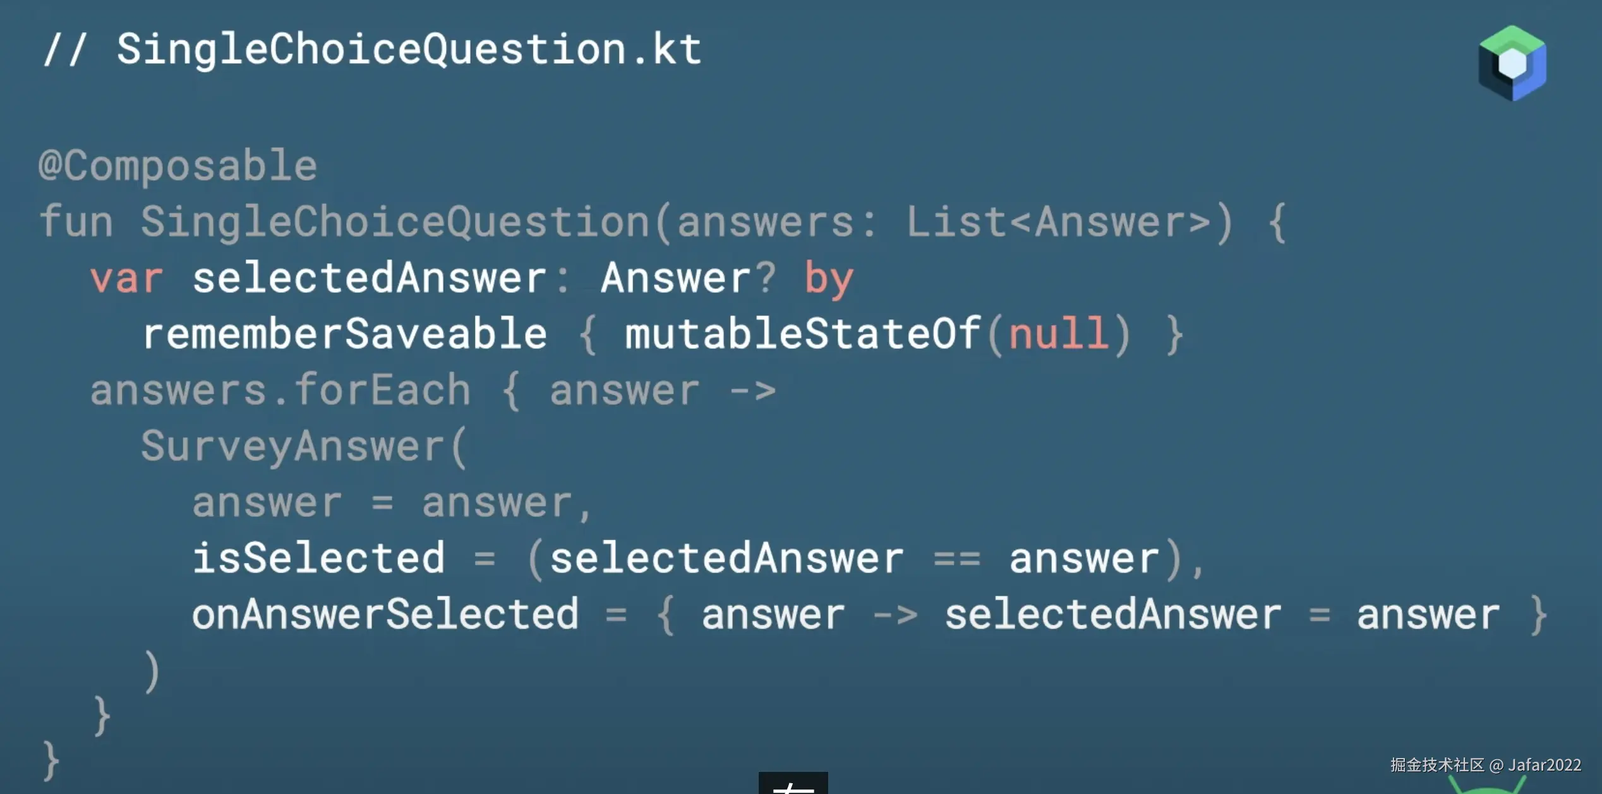
Task: Click the mutableStateOf text
Action: coord(802,334)
